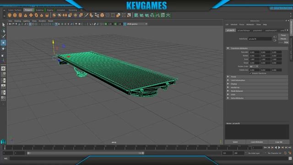The width and height of the screenshot is (293, 165).
Task: Choose the Paint Selection brush tool
Action: tap(3, 36)
